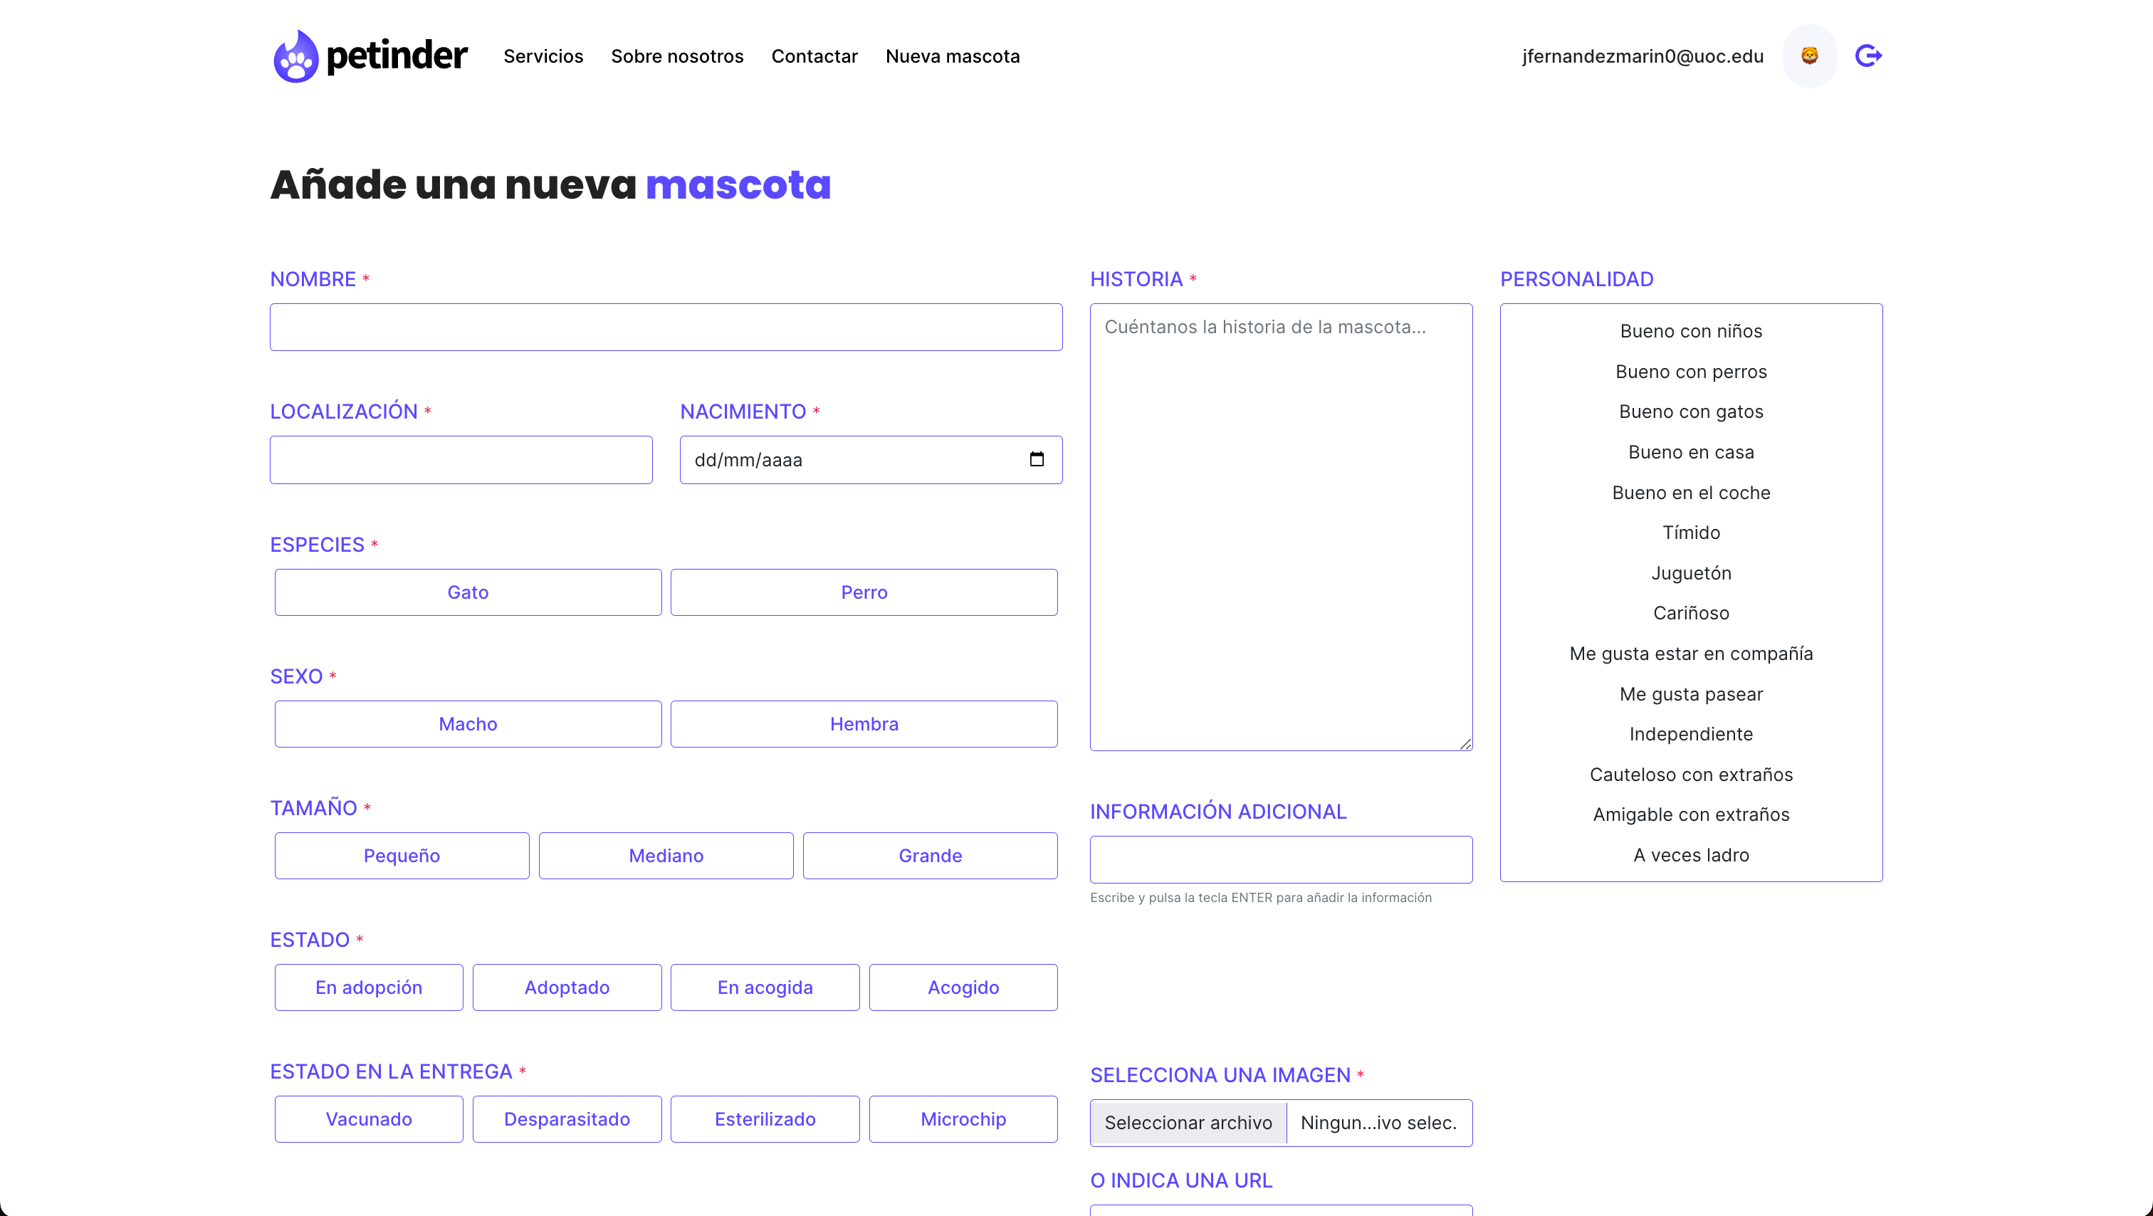Open the user avatar profile icon

tap(1810, 56)
